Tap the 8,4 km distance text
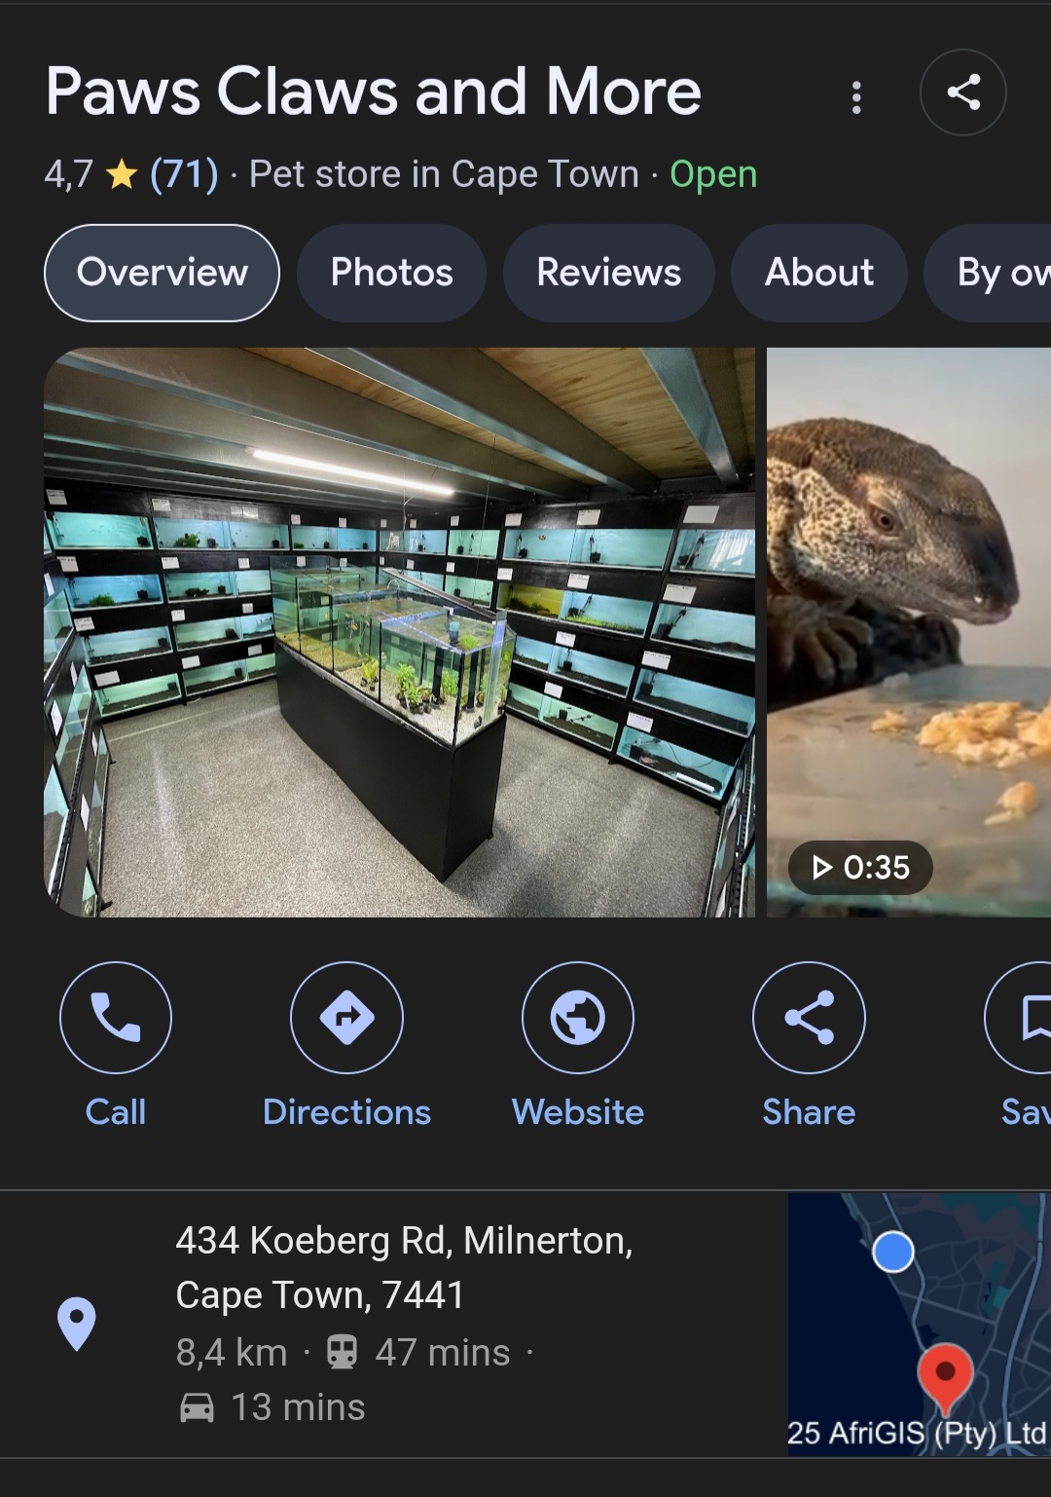Image resolution: width=1051 pixels, height=1497 pixels. (x=232, y=1353)
